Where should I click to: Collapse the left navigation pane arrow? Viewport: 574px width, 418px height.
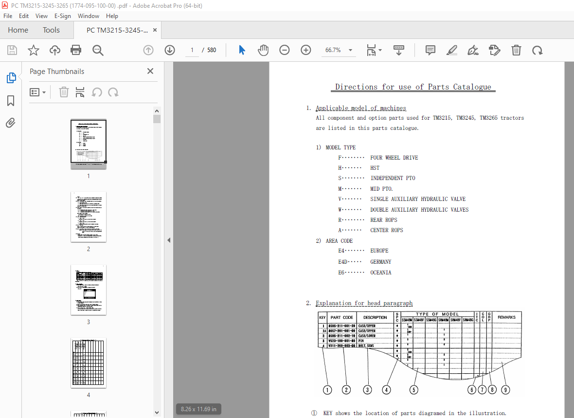pyautogui.click(x=169, y=240)
